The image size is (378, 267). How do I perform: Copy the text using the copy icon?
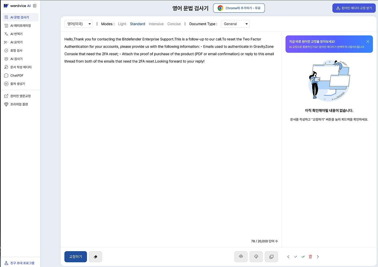click(x=271, y=256)
